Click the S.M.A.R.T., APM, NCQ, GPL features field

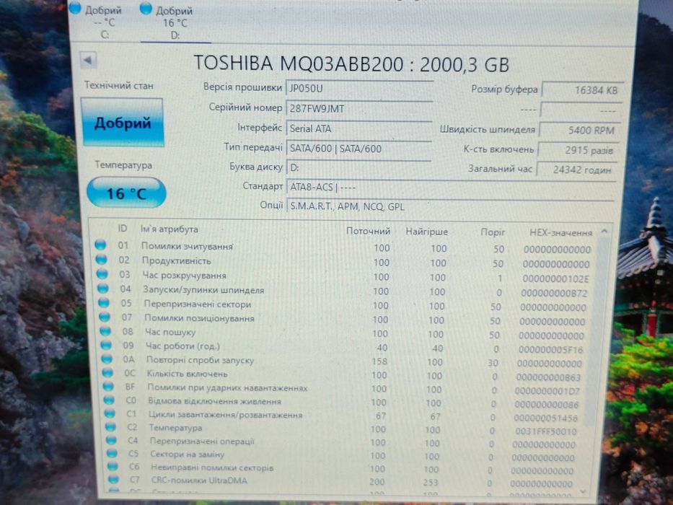[450, 206]
